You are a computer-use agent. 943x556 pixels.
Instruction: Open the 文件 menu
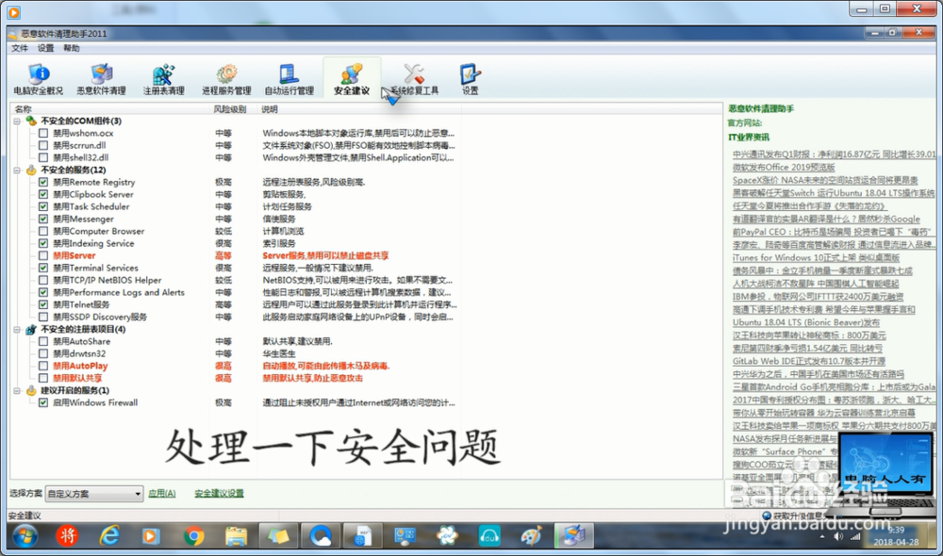click(x=20, y=48)
